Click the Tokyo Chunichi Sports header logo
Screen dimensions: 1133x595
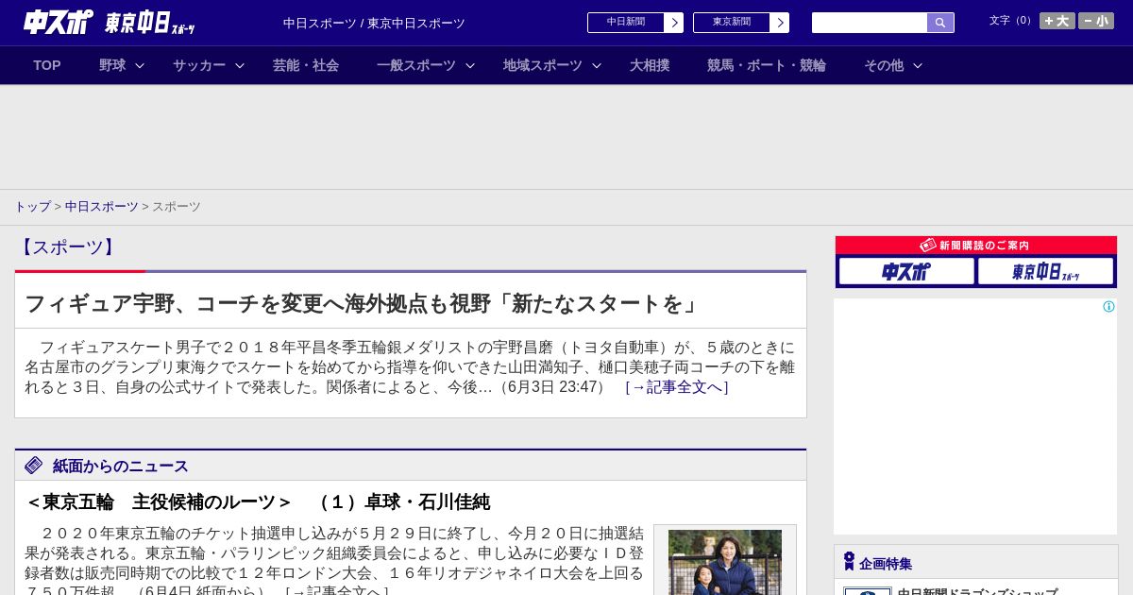pyautogui.click(x=149, y=23)
